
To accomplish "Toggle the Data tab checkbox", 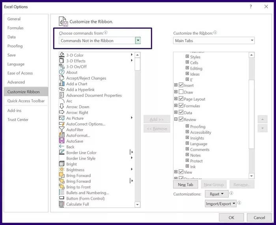I will [181, 112].
